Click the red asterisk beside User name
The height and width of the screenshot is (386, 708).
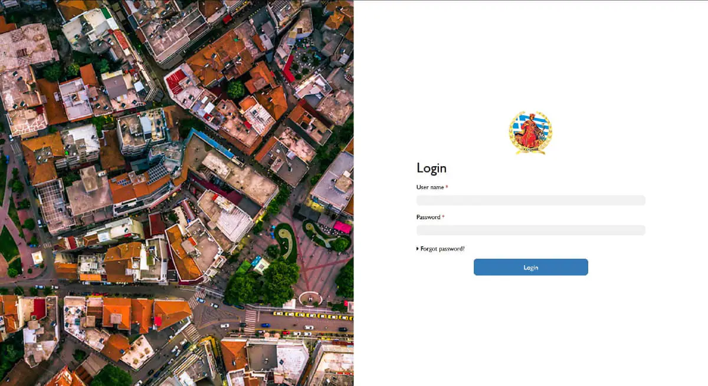447,187
